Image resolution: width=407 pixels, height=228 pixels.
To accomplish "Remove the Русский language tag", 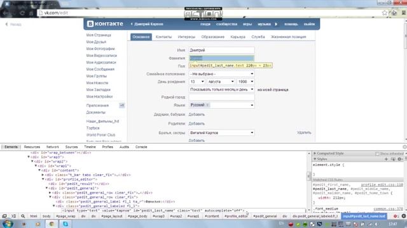I will pos(207,105).
